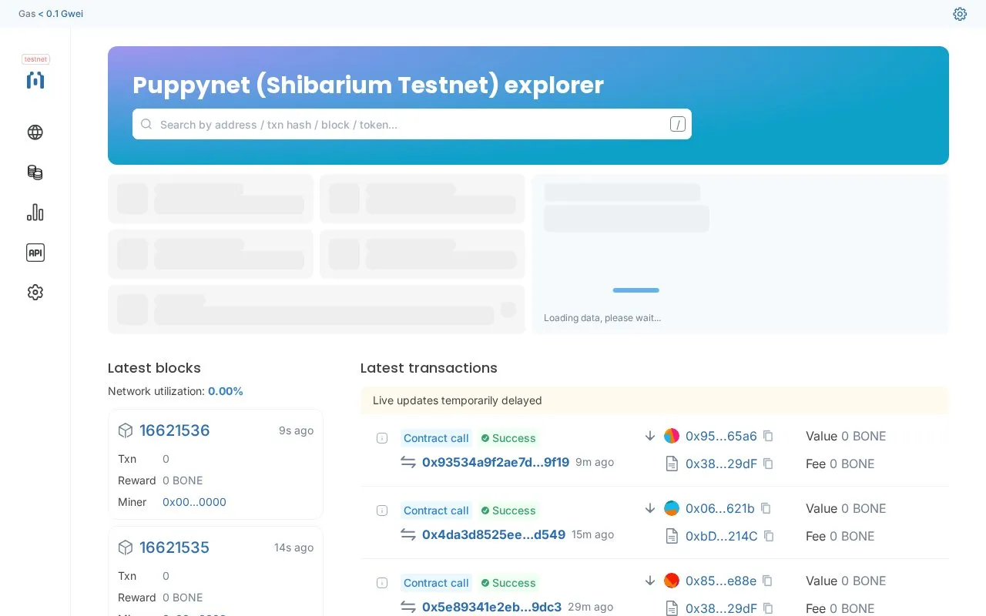This screenshot has height=616, width=986.
Task: Open transaction 0x93534a9f2ae7d...9f19
Action: [x=496, y=462]
